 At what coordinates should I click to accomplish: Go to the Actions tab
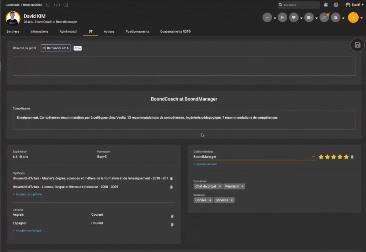(109, 31)
